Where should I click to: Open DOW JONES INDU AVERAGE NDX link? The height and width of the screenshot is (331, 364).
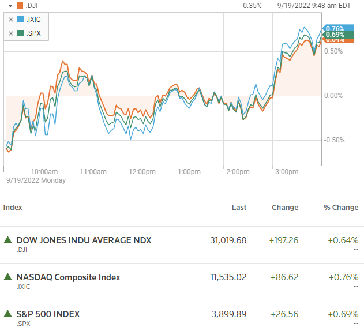[x=84, y=240]
